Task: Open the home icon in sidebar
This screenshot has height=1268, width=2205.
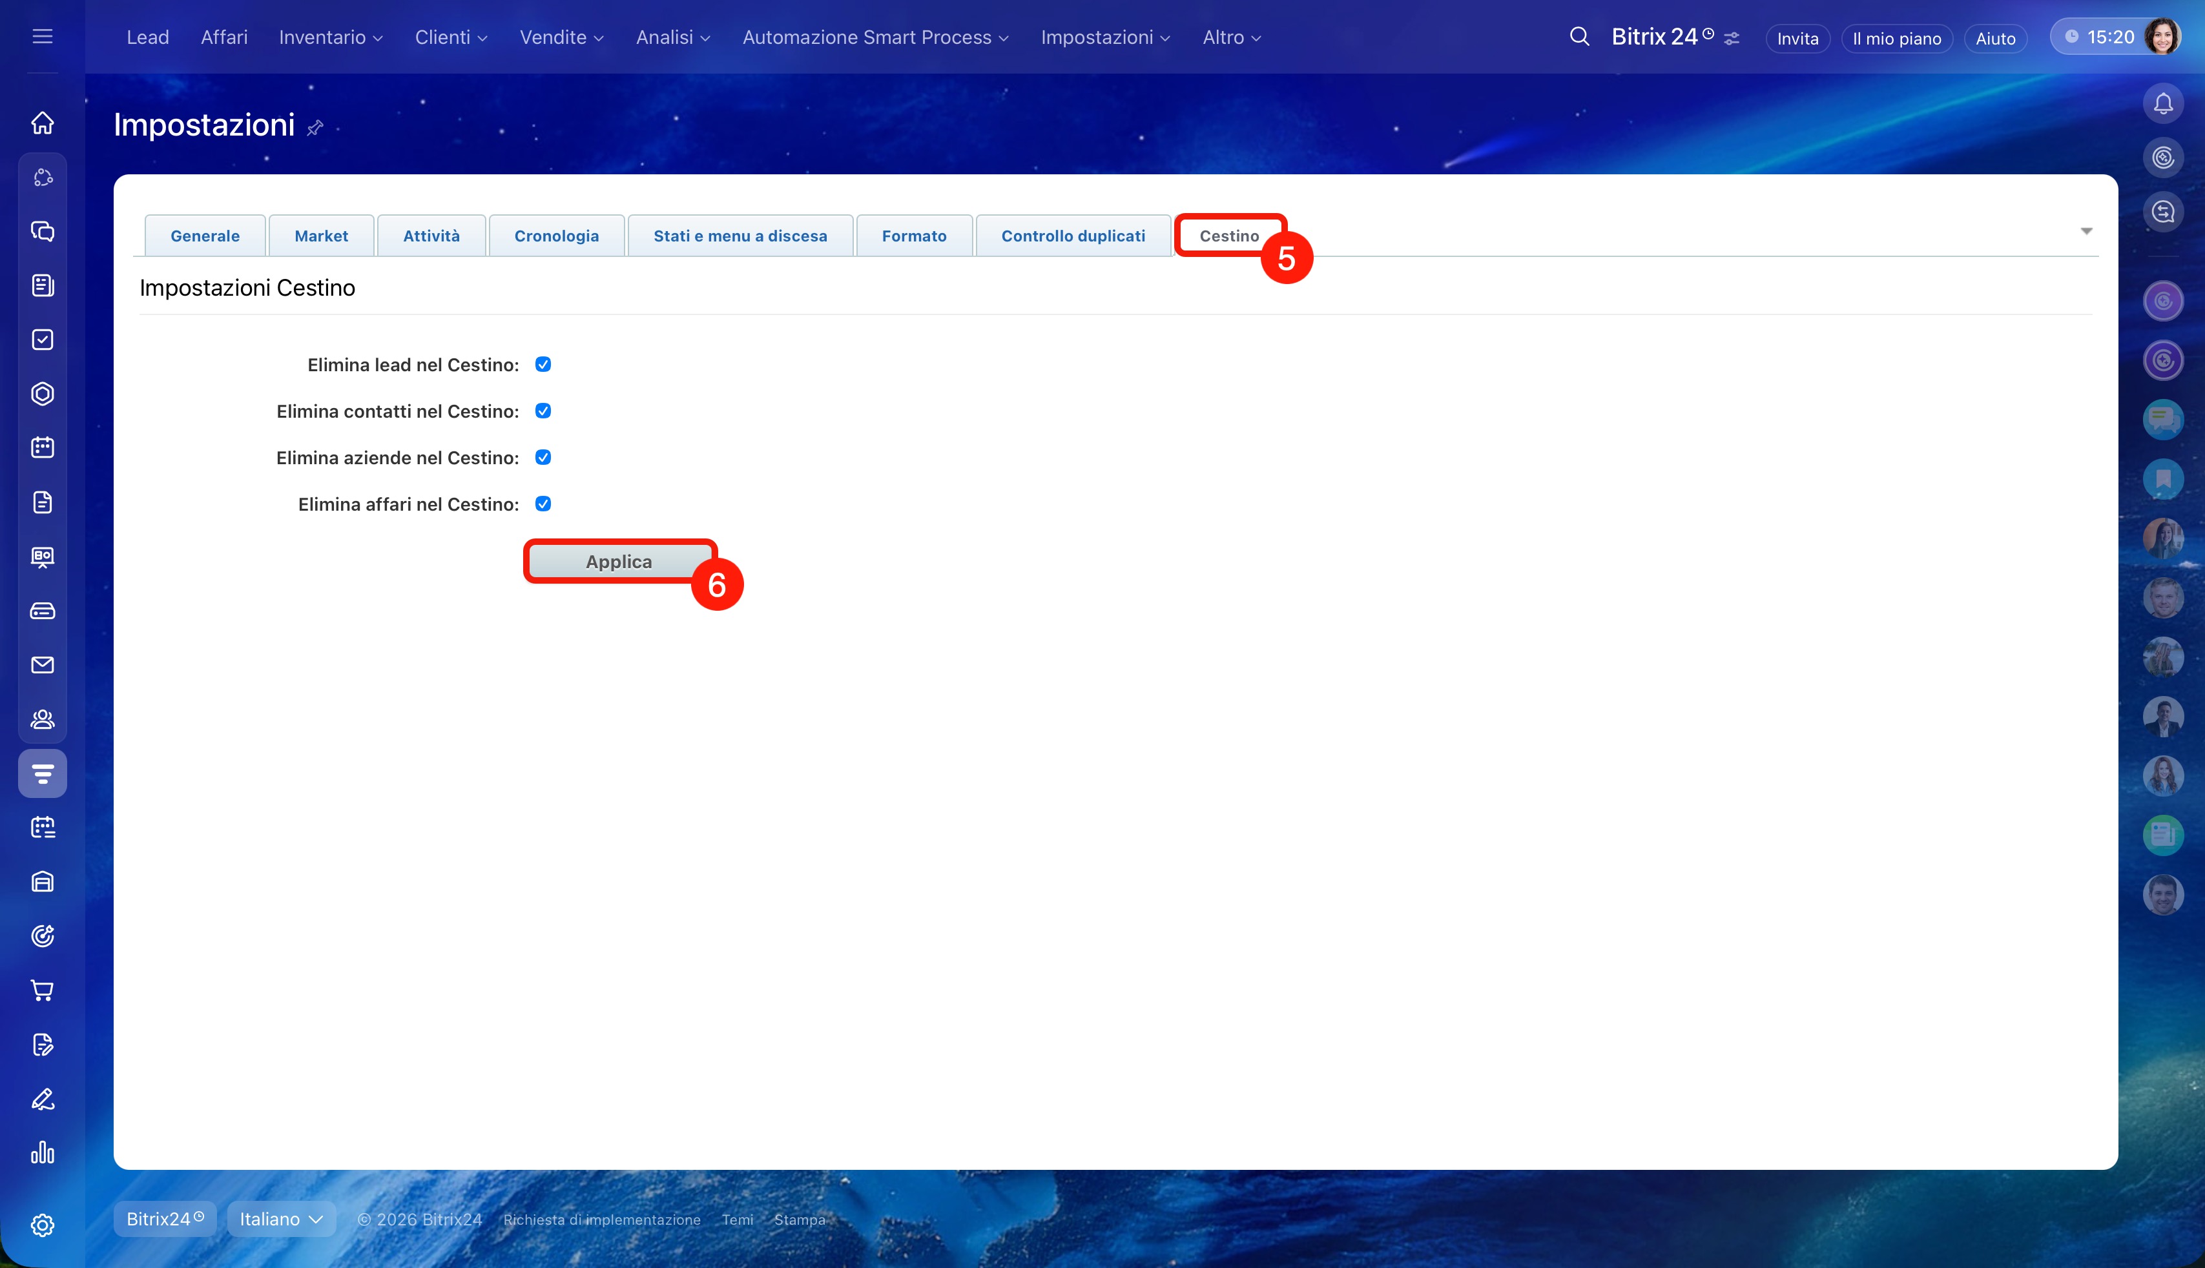Action: click(x=42, y=123)
